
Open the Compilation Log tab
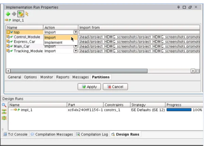(92, 134)
